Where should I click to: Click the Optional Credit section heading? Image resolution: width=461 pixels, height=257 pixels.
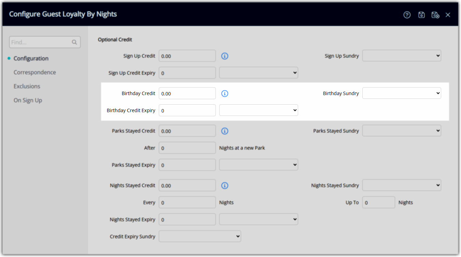pos(115,40)
